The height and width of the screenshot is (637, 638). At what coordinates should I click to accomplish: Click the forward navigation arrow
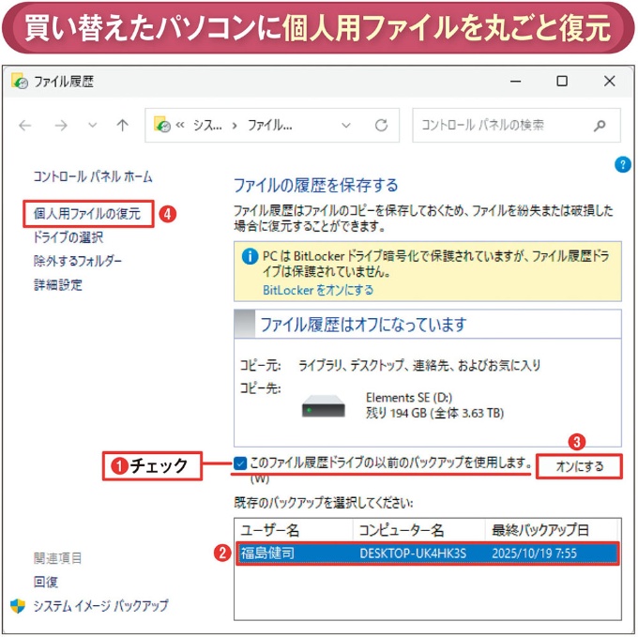pos(60,125)
